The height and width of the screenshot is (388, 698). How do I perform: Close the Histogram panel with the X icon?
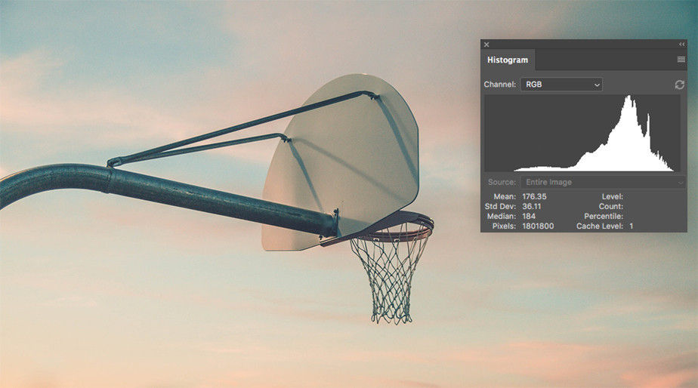[486, 45]
